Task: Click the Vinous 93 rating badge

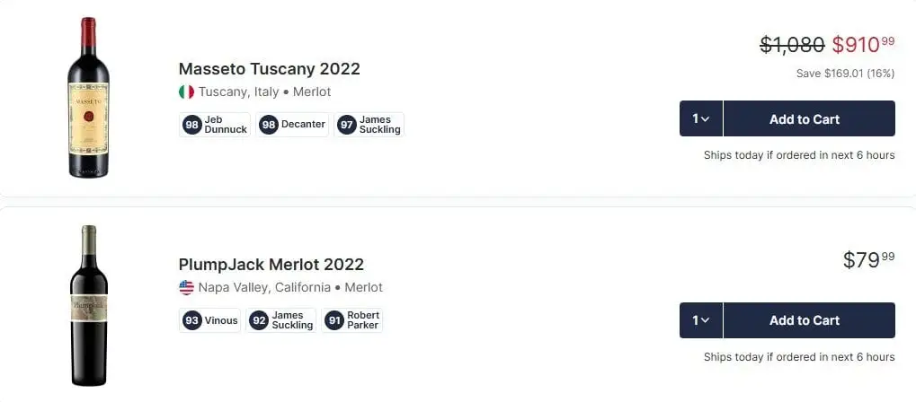Action: pyautogui.click(x=209, y=320)
